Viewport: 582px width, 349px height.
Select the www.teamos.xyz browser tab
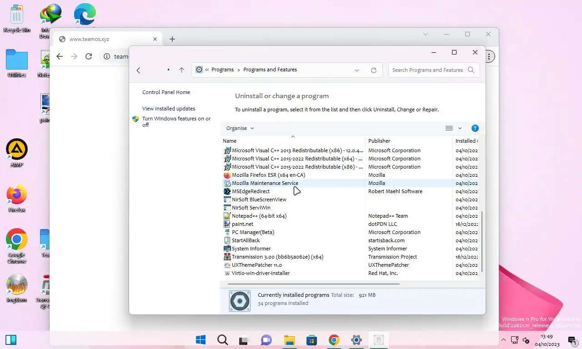(x=108, y=39)
